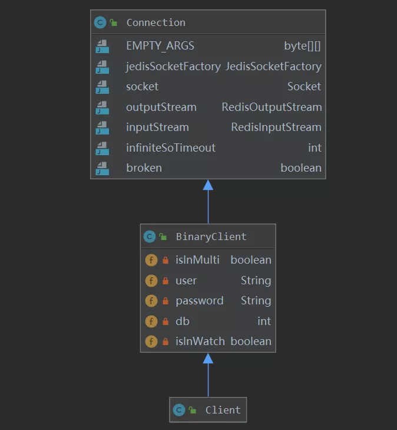The width and height of the screenshot is (397, 430).
Task: Click the BinaryClient class icon
Action: (x=150, y=237)
